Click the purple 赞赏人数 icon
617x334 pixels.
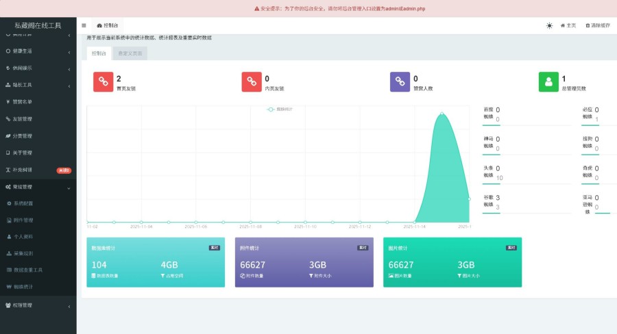coord(400,81)
